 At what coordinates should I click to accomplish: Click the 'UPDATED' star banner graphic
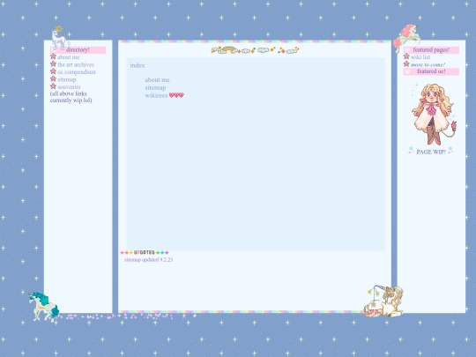tap(145, 253)
